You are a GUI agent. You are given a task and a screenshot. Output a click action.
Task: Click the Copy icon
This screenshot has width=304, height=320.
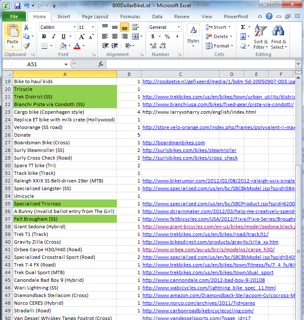point(26,36)
